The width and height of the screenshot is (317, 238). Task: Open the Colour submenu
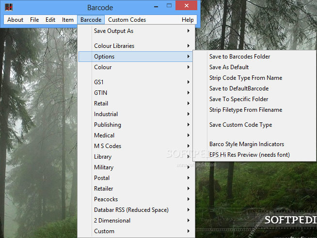click(135, 67)
